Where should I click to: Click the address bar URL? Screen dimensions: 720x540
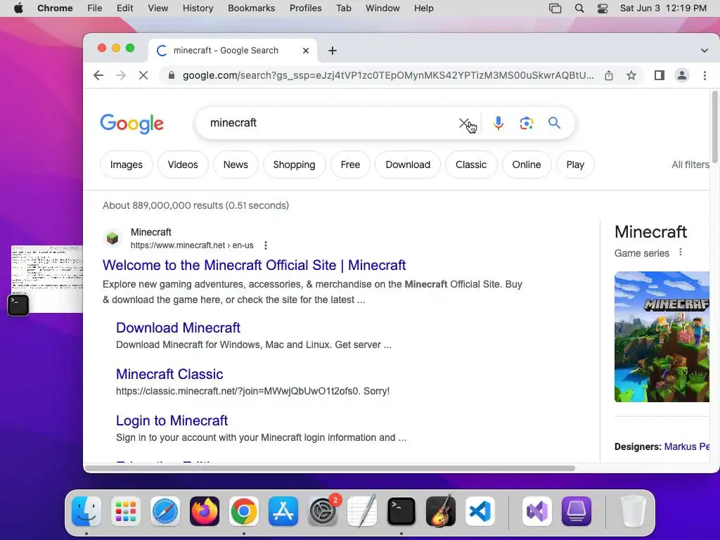[x=388, y=75]
